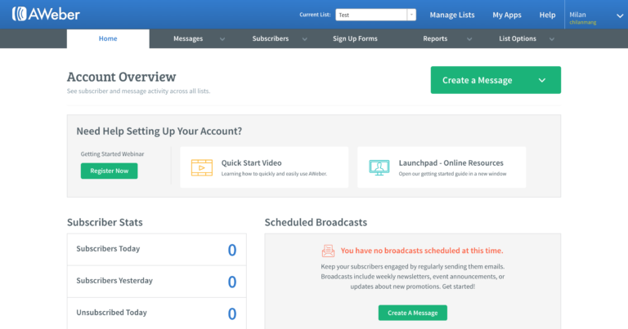Click the Scheduled Broadcasts heading
Screen dimensions: 628x329
pyautogui.click(x=316, y=222)
